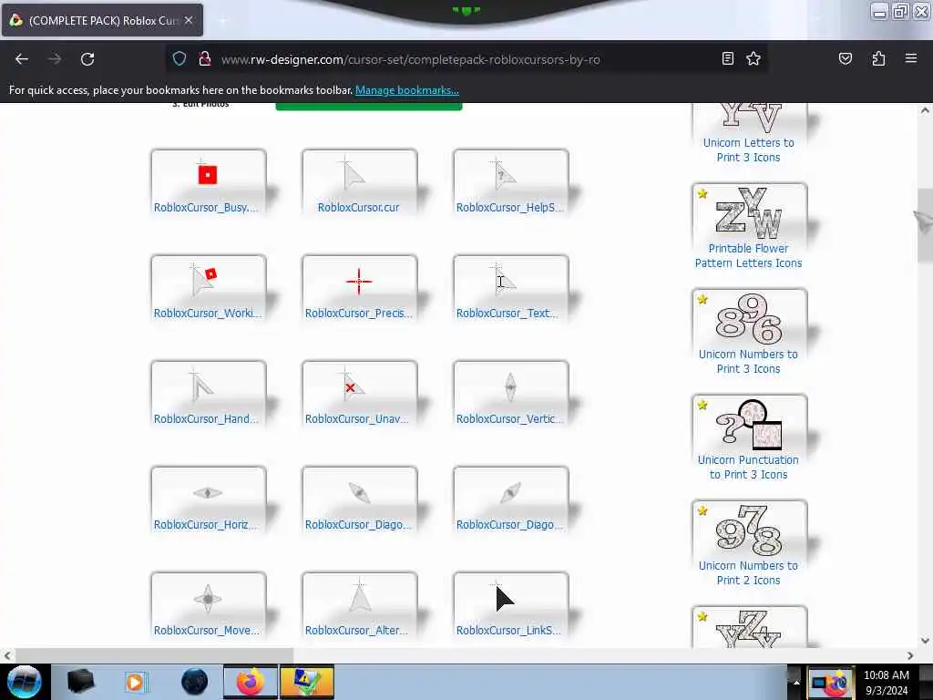Viewport: 933px width, 700px height.
Task: Reload the current page
Action: [87, 59]
